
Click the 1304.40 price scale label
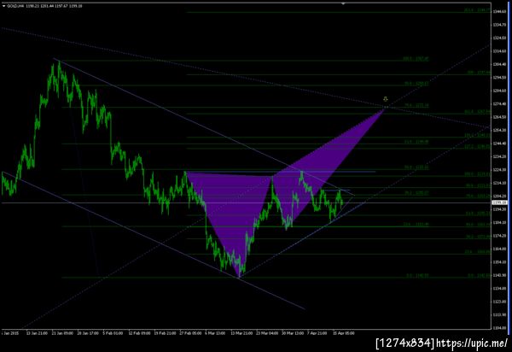coord(499,64)
